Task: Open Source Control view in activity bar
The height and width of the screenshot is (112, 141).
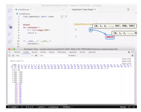Action: [x=10, y=26]
